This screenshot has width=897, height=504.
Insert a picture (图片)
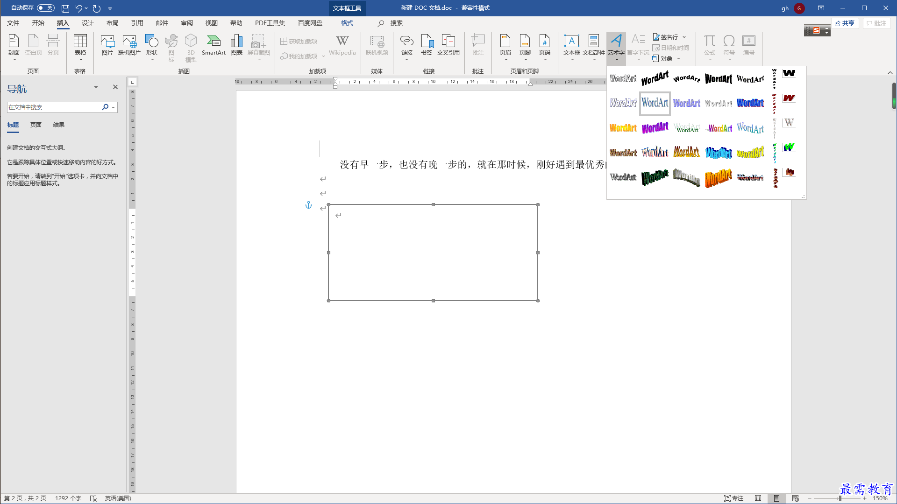pyautogui.click(x=107, y=45)
